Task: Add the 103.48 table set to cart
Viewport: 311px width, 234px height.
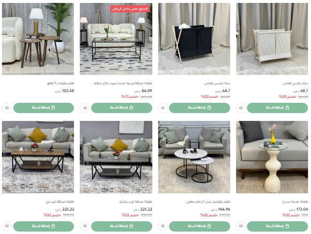Action: (x=44, y=108)
